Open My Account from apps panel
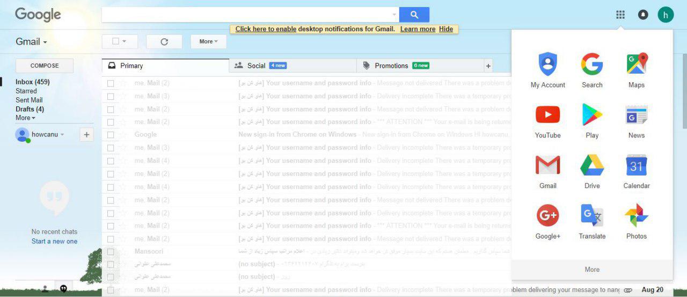687x297 pixels. (547, 70)
